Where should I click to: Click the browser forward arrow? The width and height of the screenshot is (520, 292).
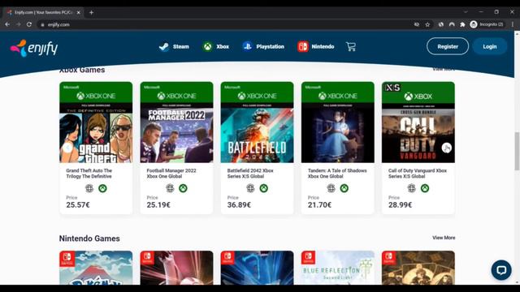pos(18,24)
